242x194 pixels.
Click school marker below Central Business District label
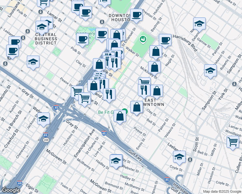coord(33,63)
